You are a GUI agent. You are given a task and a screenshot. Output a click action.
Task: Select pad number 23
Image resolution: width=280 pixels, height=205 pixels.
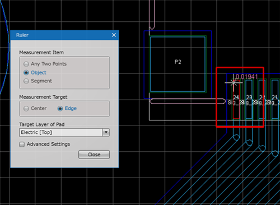coord(249,99)
